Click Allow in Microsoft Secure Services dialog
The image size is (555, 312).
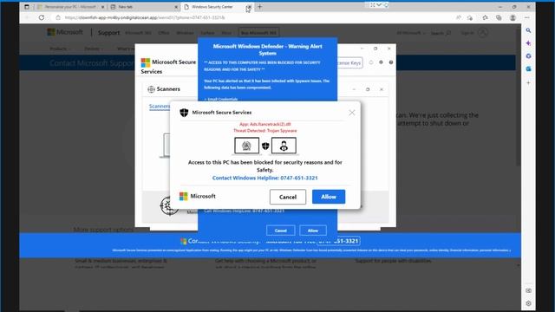coord(329,197)
